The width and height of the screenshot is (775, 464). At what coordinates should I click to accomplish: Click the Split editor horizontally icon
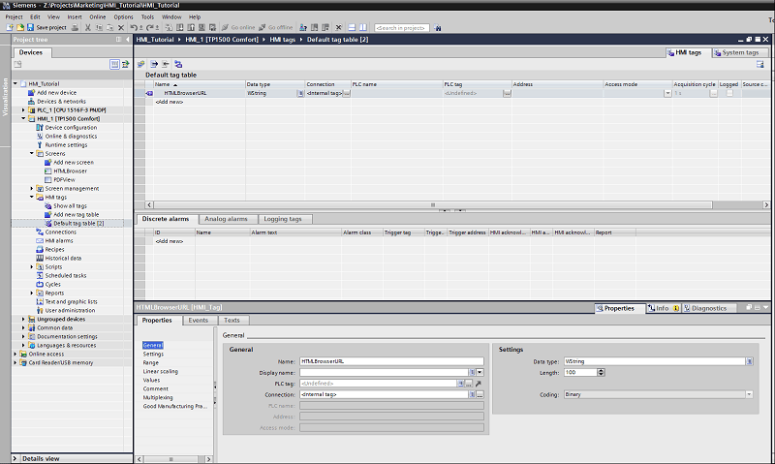[x=352, y=28]
